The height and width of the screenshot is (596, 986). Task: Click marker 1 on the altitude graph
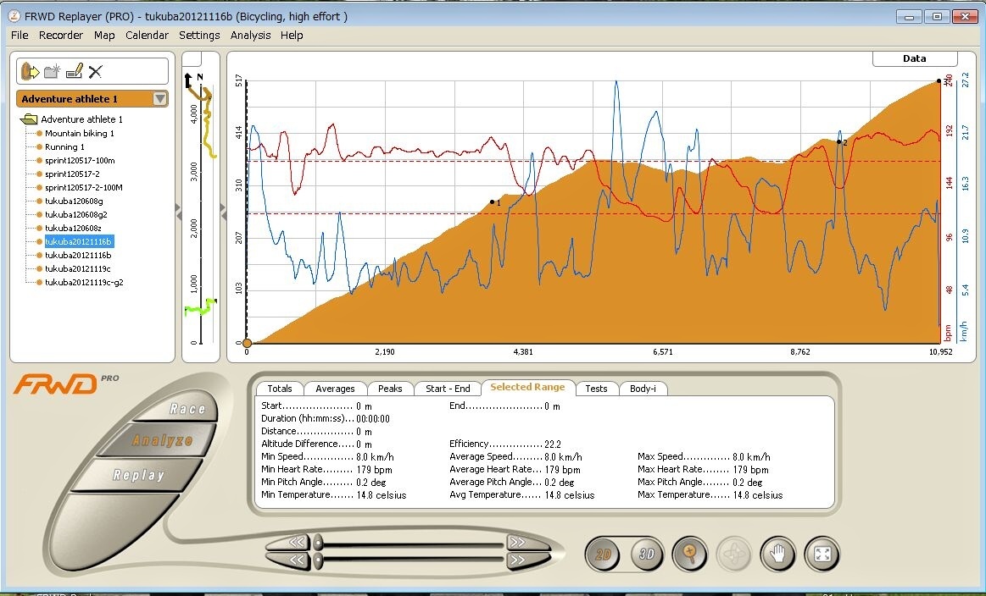point(493,202)
